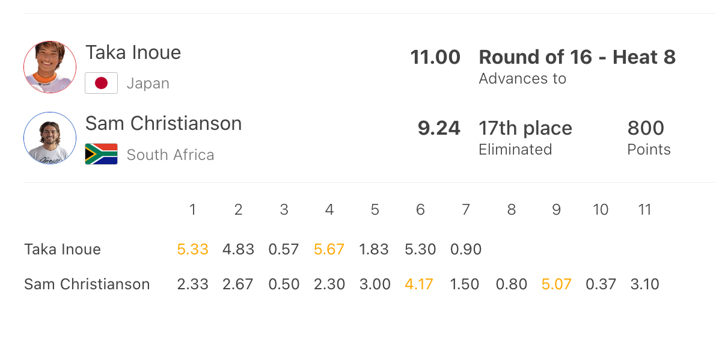Select Taka Inoue row label in score table

pyautogui.click(x=63, y=249)
